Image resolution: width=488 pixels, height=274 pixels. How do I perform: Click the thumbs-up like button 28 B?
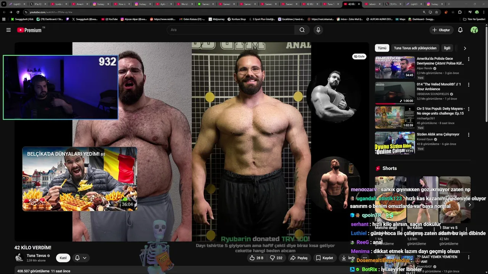click(x=256, y=258)
